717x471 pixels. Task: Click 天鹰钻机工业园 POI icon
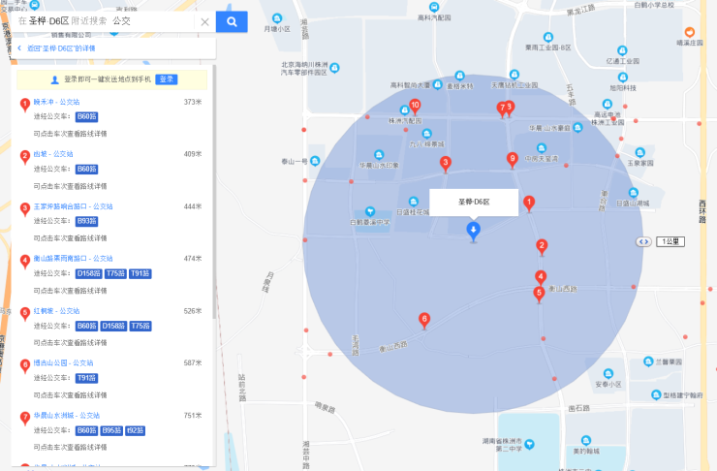[514, 75]
